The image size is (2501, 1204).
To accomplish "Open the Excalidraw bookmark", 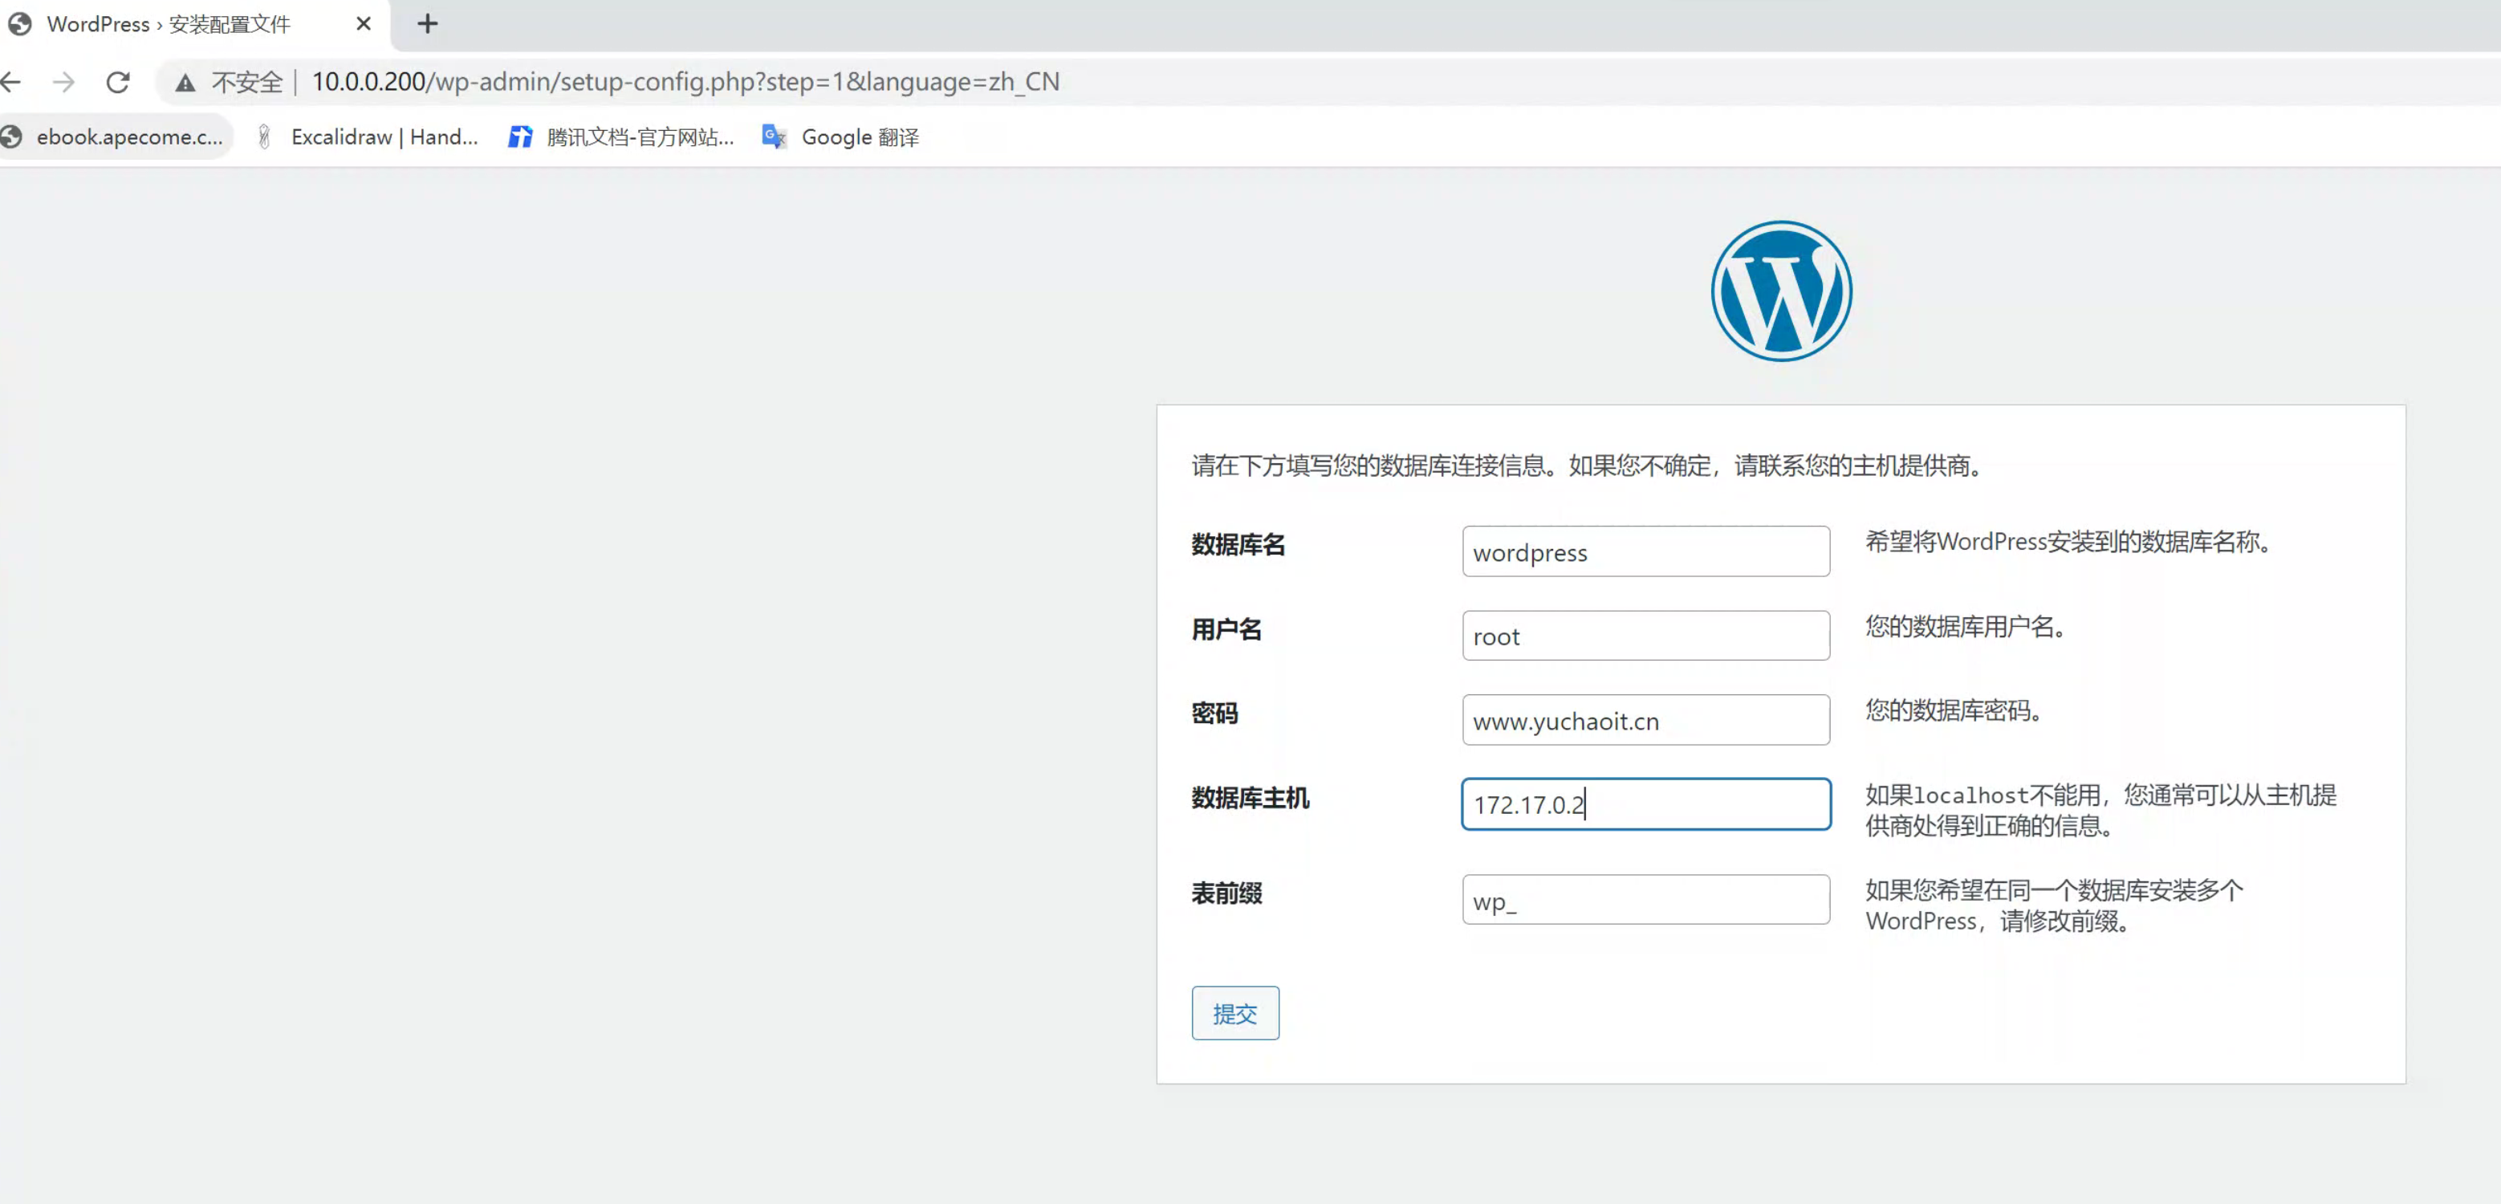I will pyautogui.click(x=368, y=137).
